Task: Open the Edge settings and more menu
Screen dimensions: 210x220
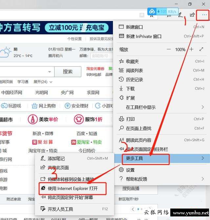Action: pos(204,15)
